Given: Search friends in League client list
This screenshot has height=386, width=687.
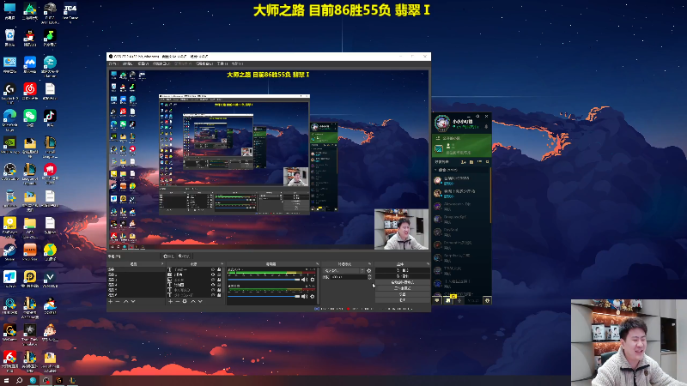Looking at the screenshot, I should pos(487,162).
